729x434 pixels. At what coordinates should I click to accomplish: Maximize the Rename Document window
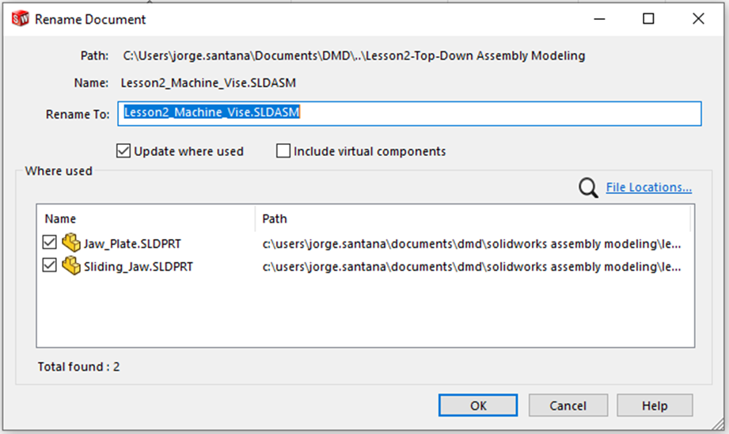648,19
